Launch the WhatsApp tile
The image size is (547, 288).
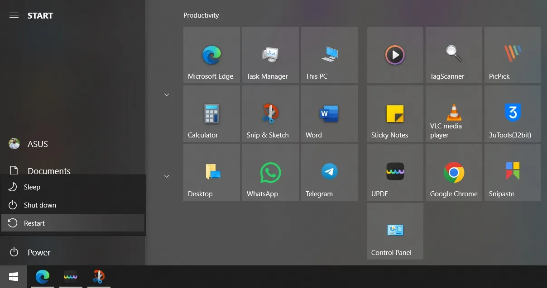click(x=270, y=172)
